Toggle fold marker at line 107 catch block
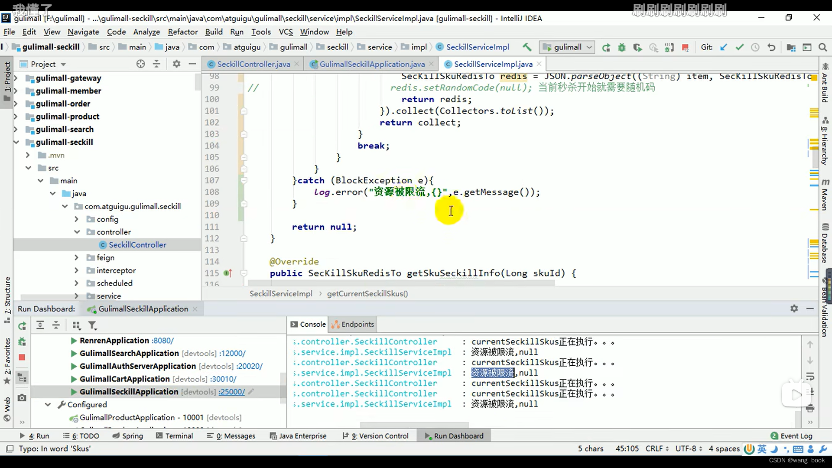Viewport: 832px width, 468px height. click(x=244, y=180)
